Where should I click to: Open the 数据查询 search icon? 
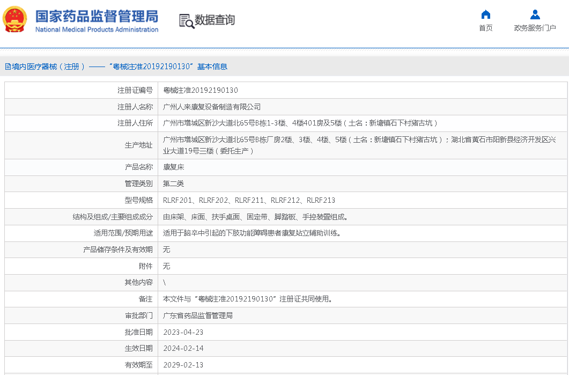click(x=187, y=21)
